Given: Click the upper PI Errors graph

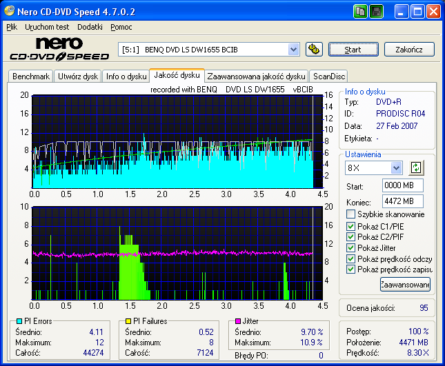Looking at the screenshot, I should 177,142.
